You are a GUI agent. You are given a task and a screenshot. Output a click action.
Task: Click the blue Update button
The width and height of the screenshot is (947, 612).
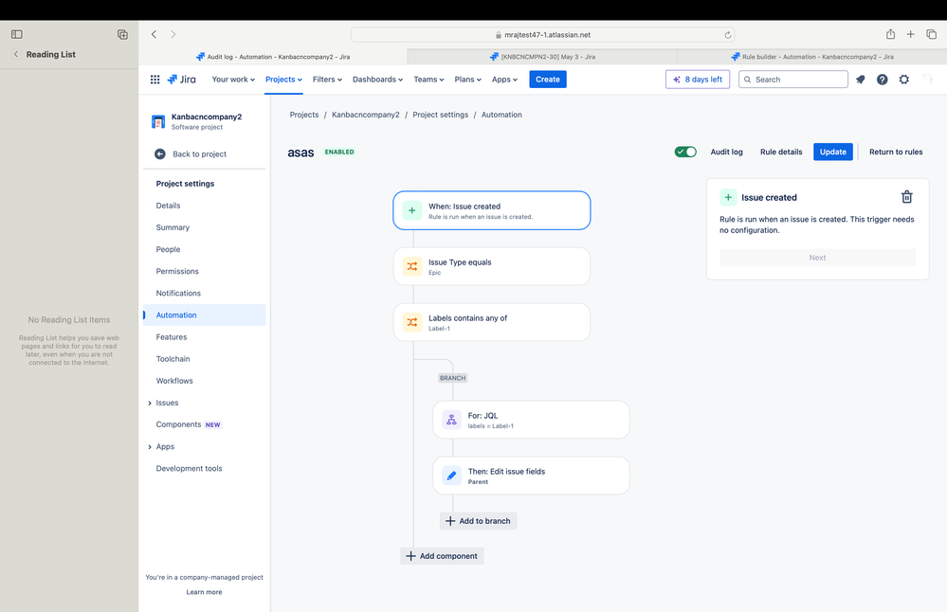tap(833, 152)
